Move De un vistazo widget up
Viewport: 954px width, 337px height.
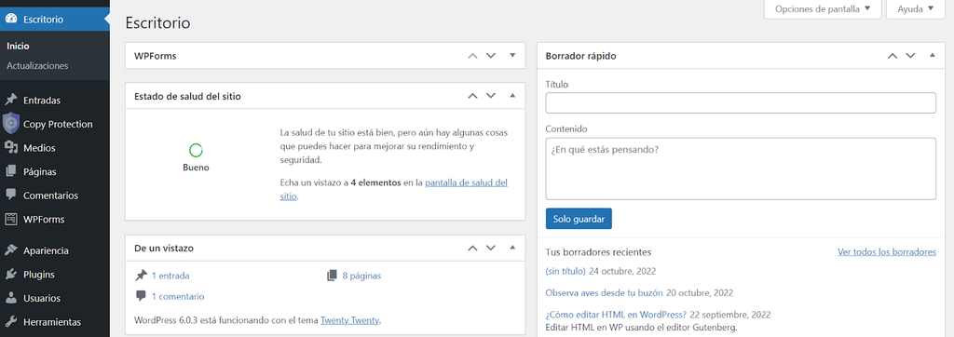pyautogui.click(x=472, y=249)
